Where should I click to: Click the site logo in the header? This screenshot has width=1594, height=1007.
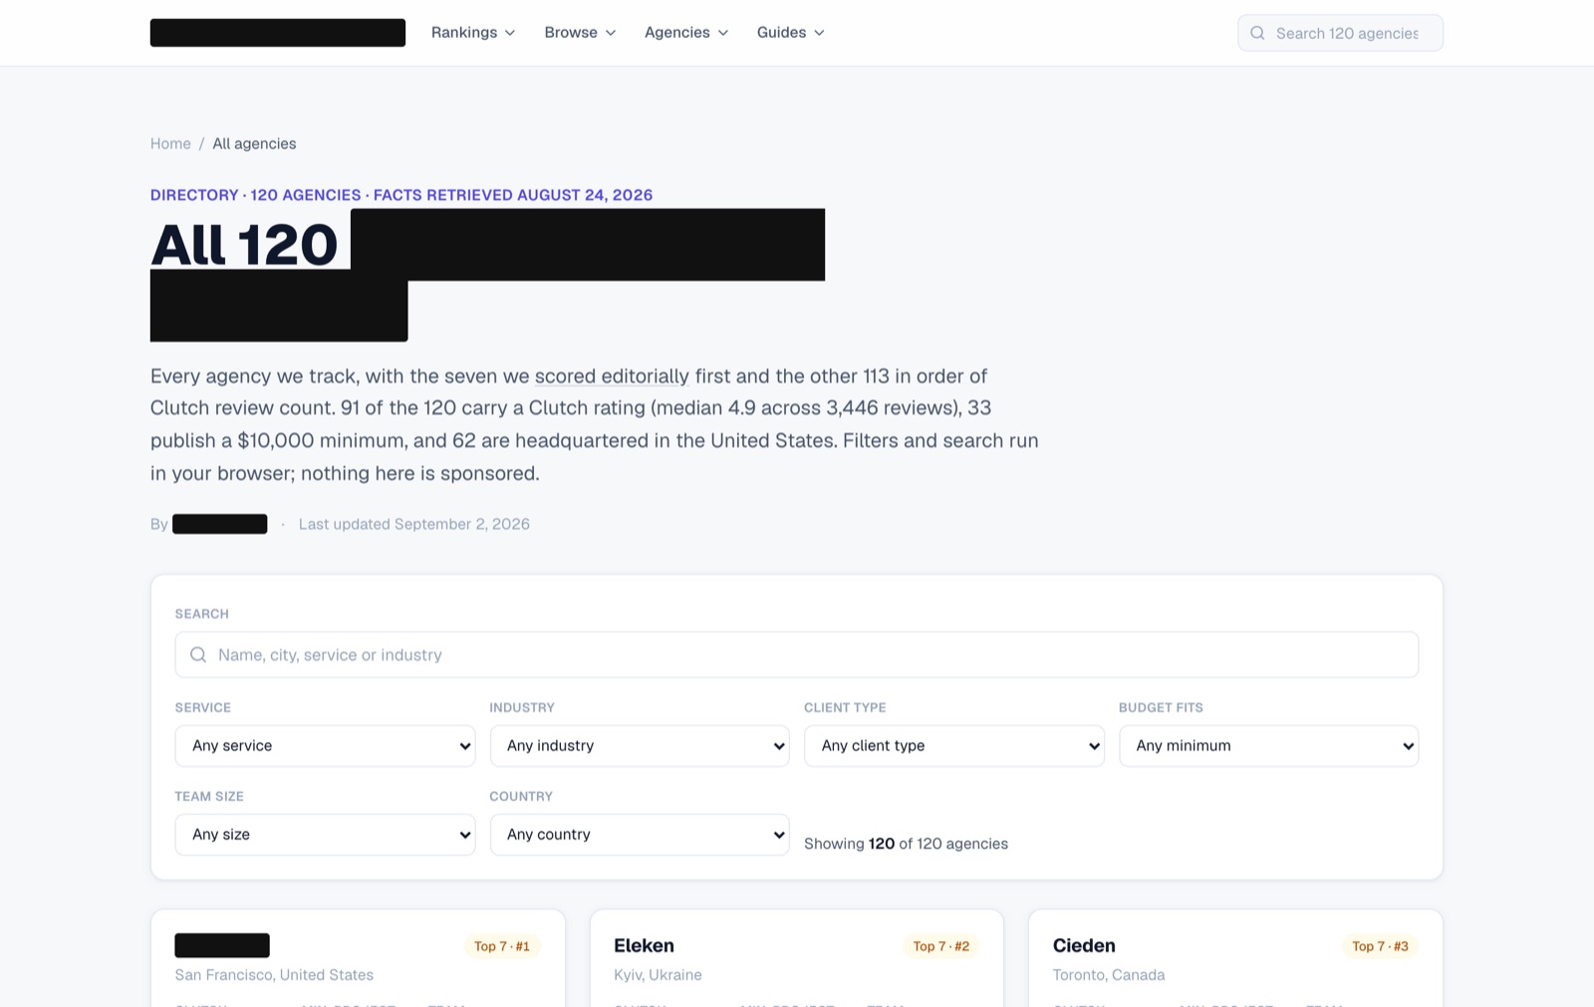click(278, 33)
